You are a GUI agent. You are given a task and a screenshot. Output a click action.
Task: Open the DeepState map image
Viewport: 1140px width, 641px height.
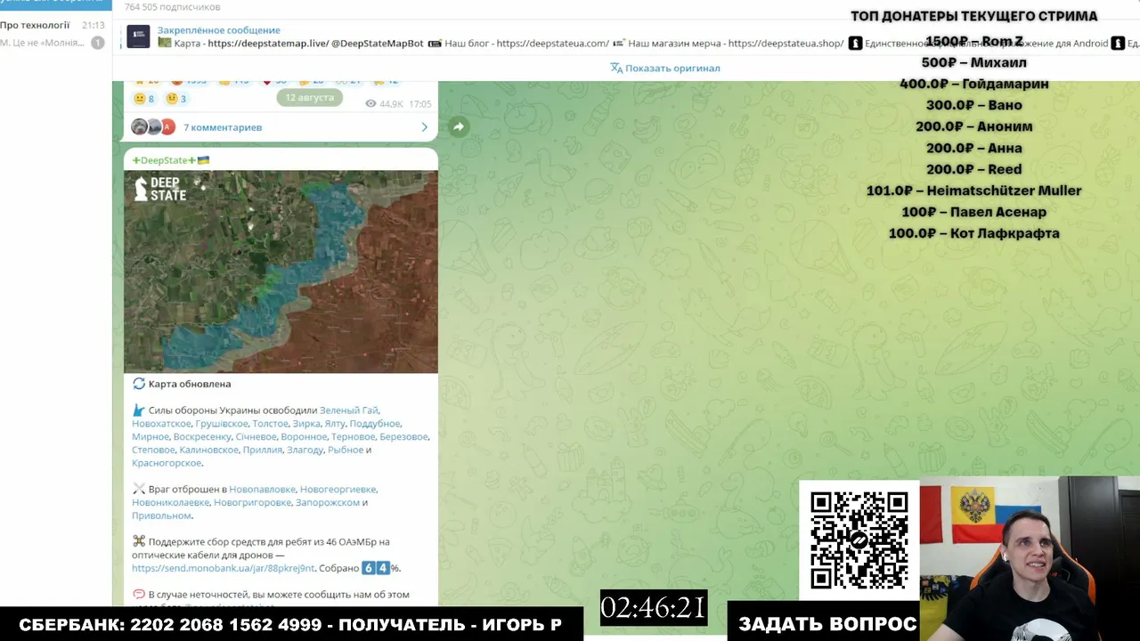point(281,272)
